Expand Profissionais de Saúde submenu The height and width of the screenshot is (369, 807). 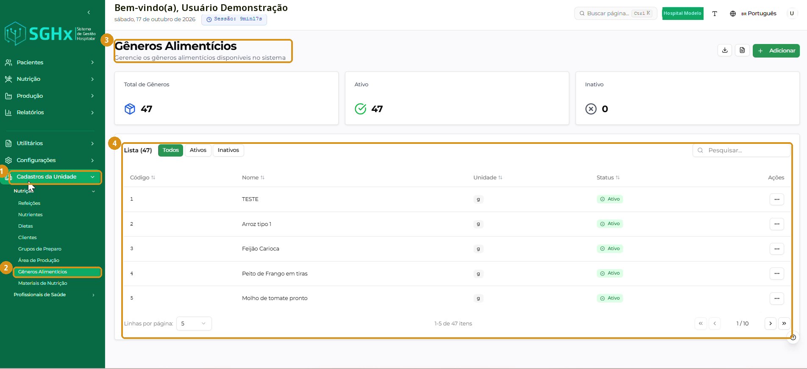tap(54, 295)
